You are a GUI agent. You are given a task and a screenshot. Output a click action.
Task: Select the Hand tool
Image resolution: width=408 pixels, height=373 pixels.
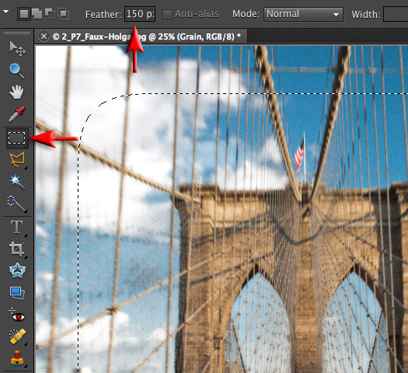point(16,92)
